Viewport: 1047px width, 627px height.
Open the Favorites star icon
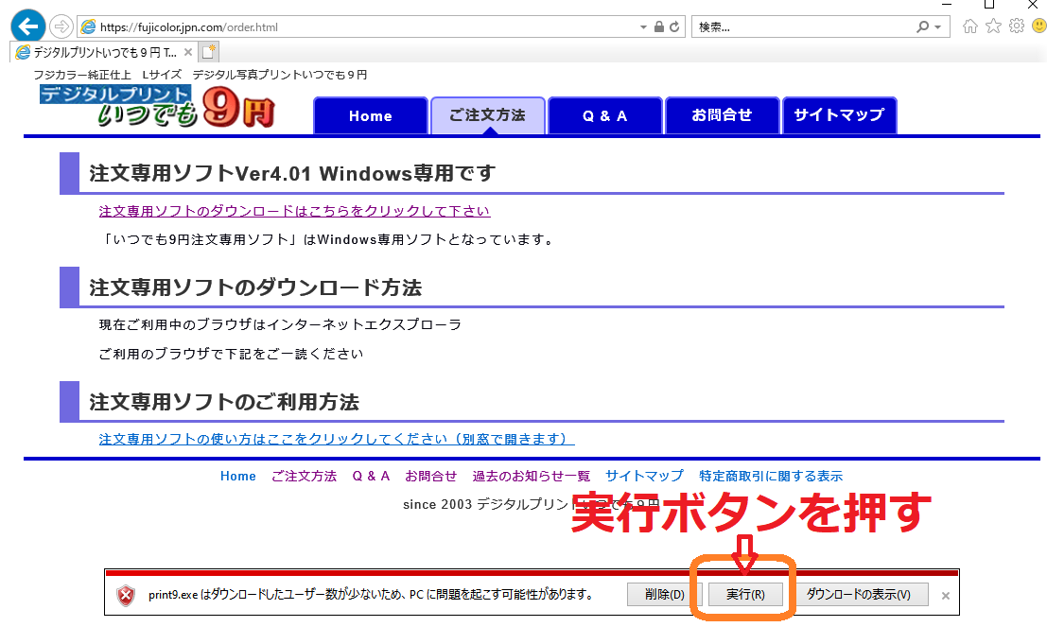993,26
